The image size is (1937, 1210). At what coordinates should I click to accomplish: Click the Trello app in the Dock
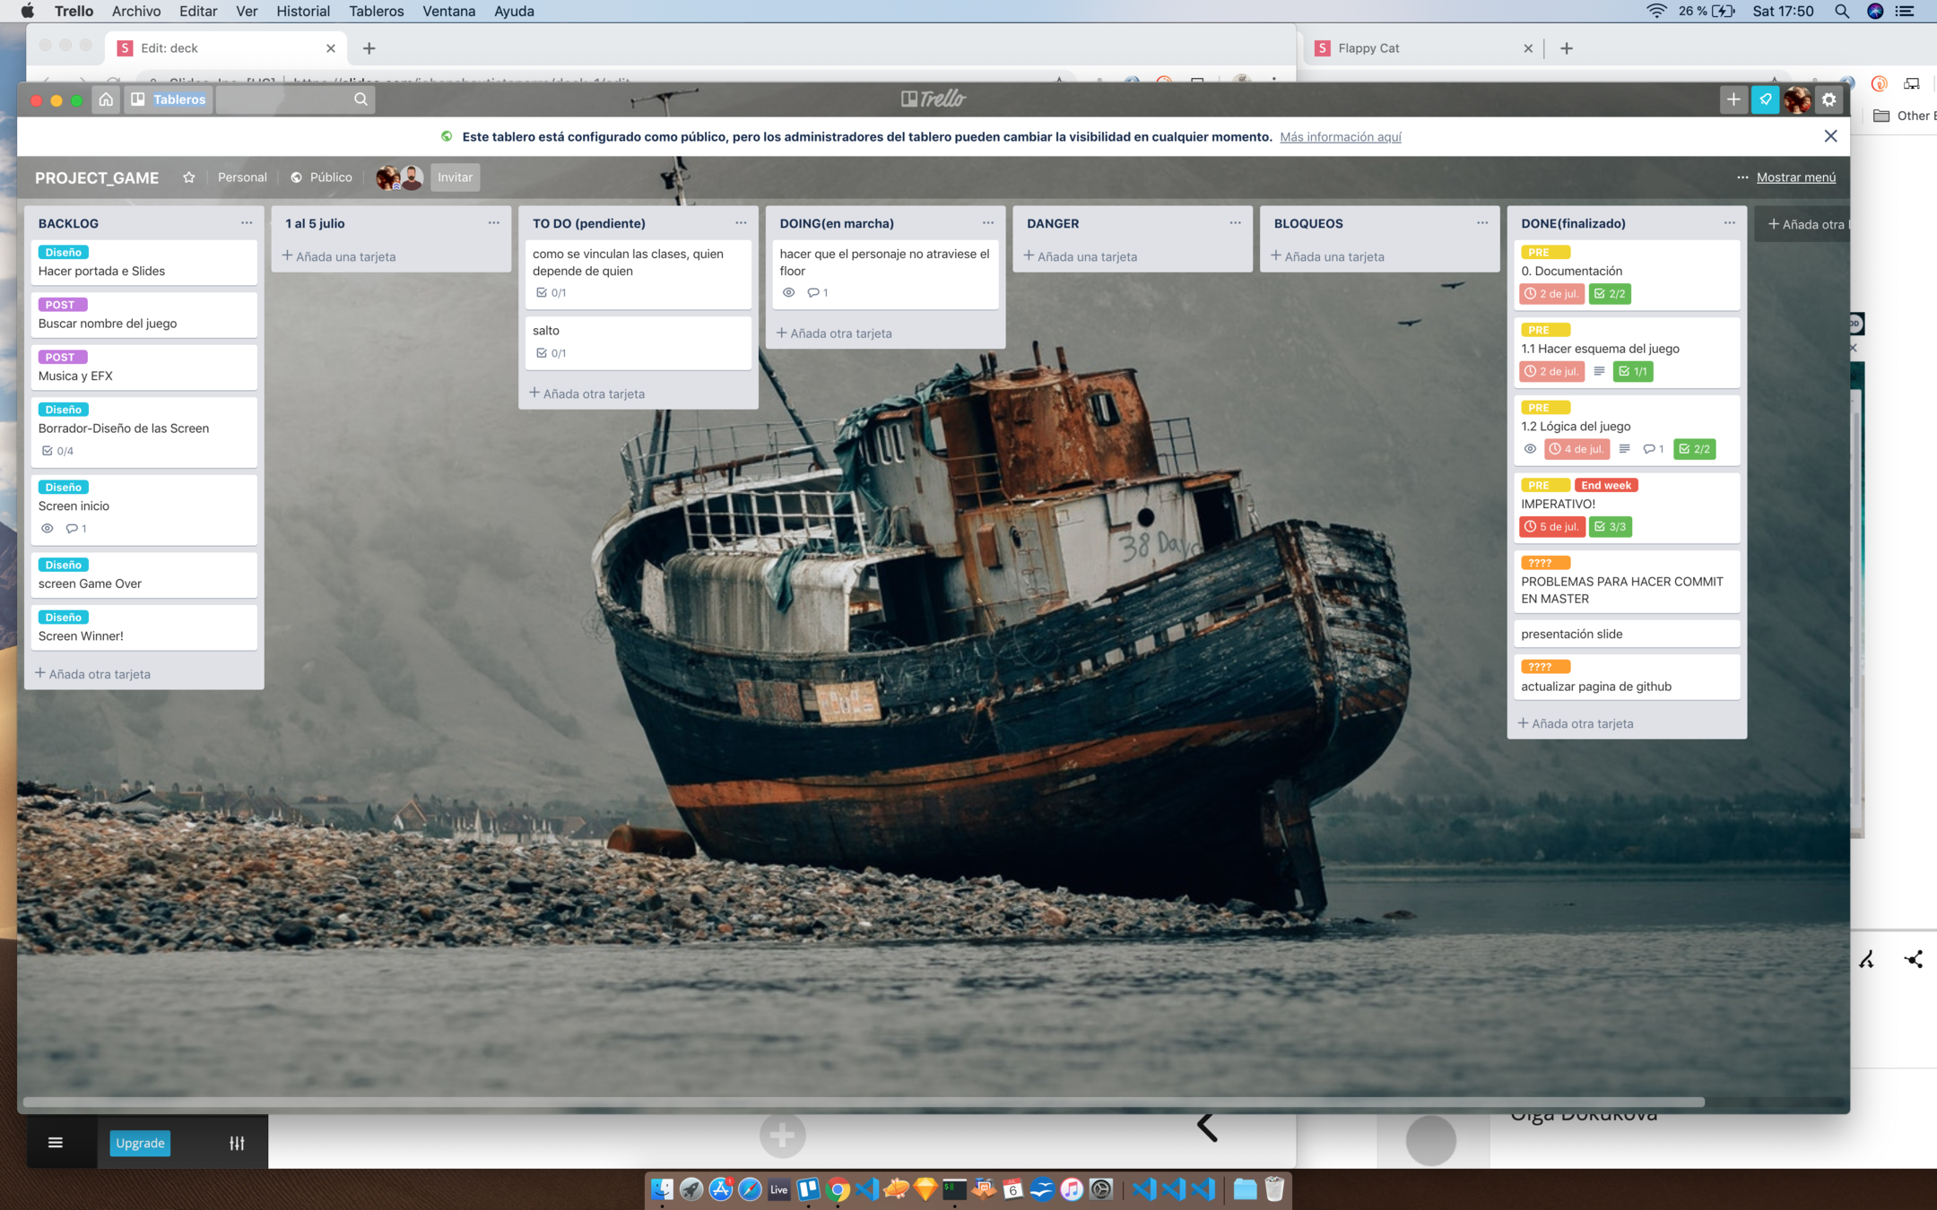[808, 1189]
